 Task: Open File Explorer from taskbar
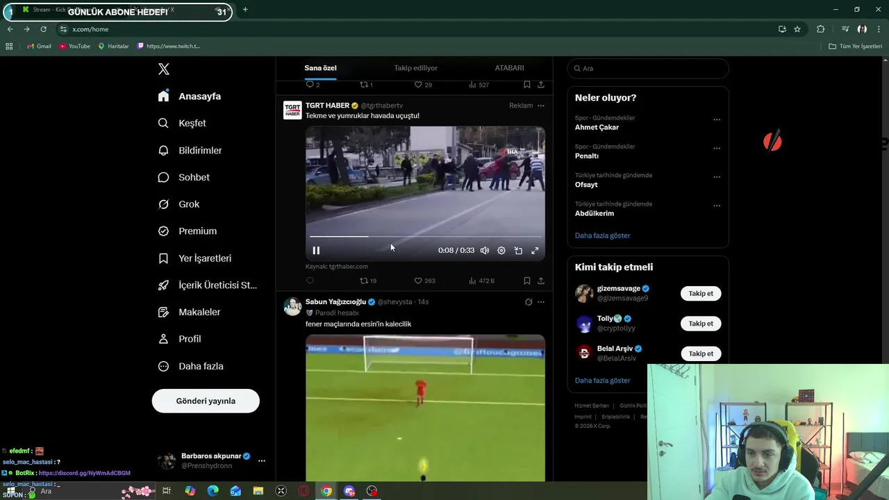pyautogui.click(x=258, y=491)
